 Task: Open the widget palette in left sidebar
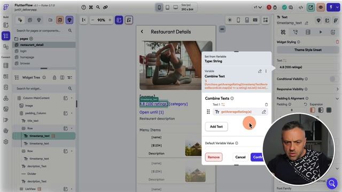point(6,25)
